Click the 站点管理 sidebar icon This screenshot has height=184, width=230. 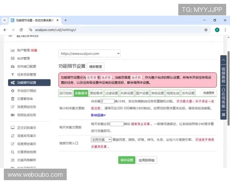tap(13, 58)
